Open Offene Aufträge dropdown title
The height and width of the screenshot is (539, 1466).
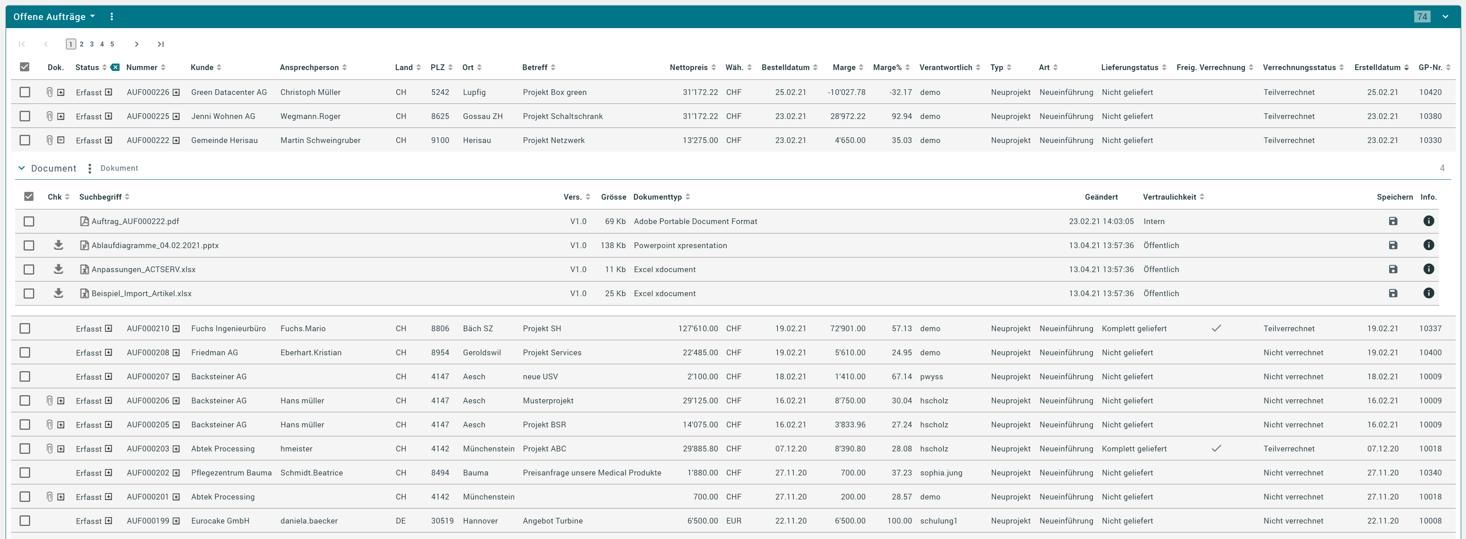54,17
